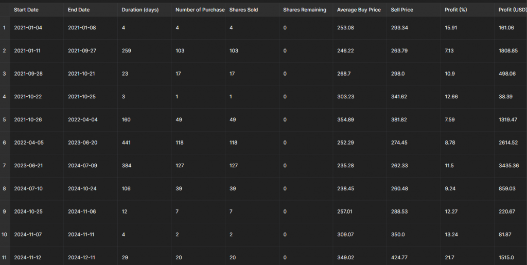Select row number 1 index cell

click(x=5, y=28)
